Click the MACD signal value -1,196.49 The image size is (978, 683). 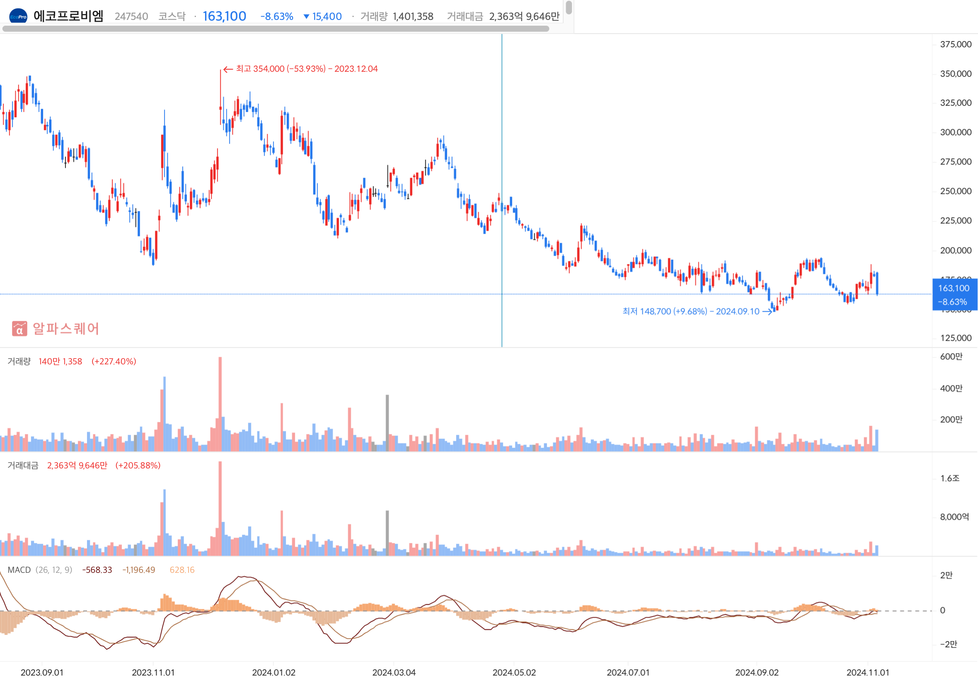click(x=139, y=570)
